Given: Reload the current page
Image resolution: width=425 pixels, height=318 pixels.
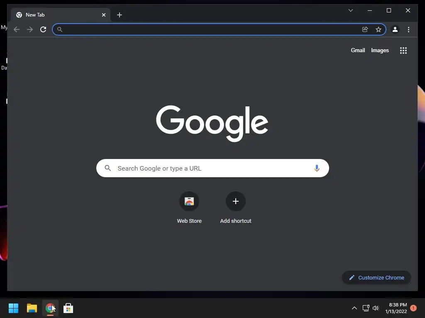Looking at the screenshot, I should point(43,29).
